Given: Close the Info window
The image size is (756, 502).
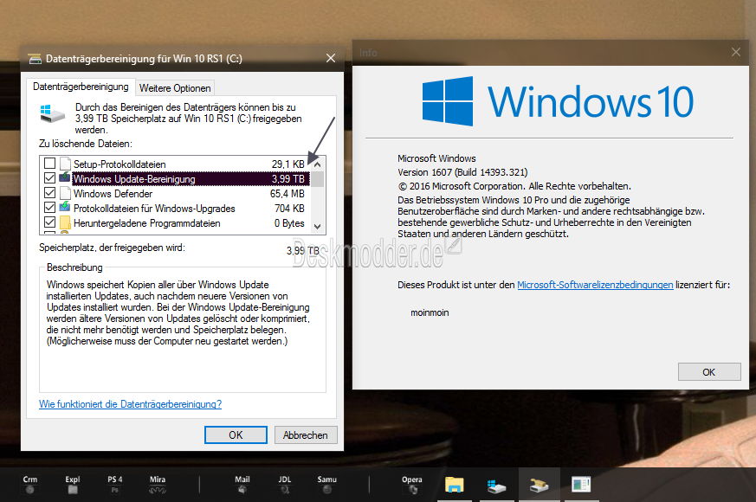Looking at the screenshot, I should point(736,52).
